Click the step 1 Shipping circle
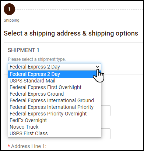Image resolution: width=144 pixels, height=151 pixels. pyautogui.click(x=9, y=9)
